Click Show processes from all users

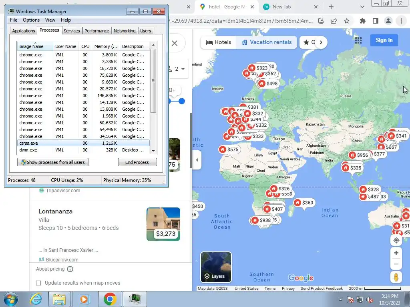point(53,162)
